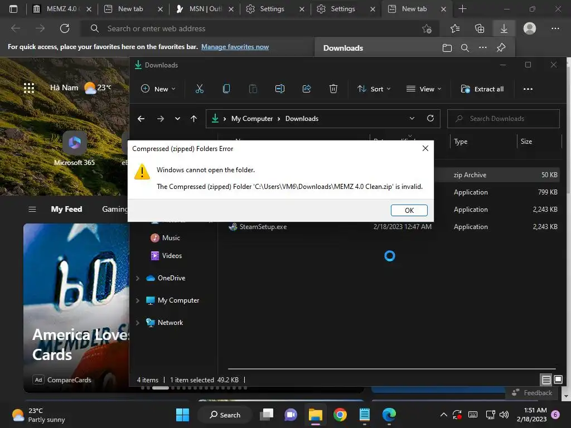Image resolution: width=571 pixels, height=428 pixels.
Task: Click the Paste icon in Explorer toolbar
Action: tap(253, 89)
